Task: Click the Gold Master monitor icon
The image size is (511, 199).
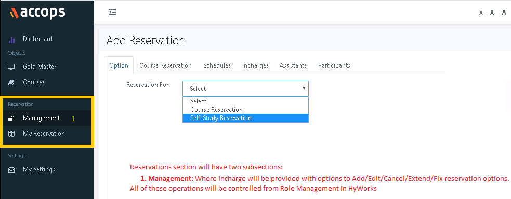Action: [x=11, y=67]
